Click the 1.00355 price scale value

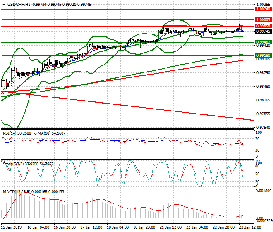click(x=263, y=5)
